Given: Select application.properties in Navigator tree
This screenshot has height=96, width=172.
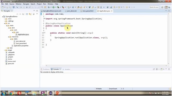Looking at the screenshot, I should coord(21,46).
